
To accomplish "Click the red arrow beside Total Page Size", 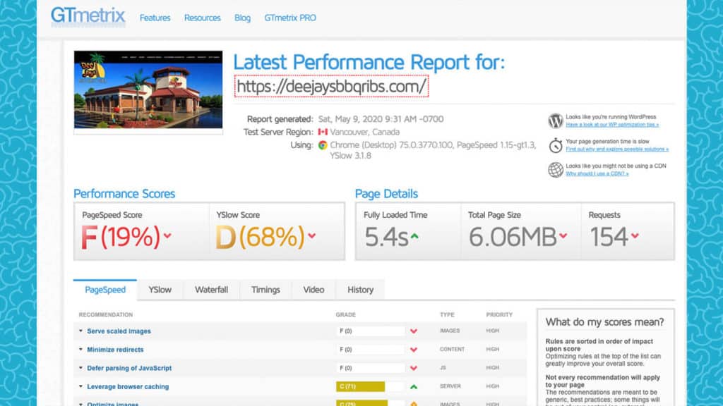I will pos(563,236).
